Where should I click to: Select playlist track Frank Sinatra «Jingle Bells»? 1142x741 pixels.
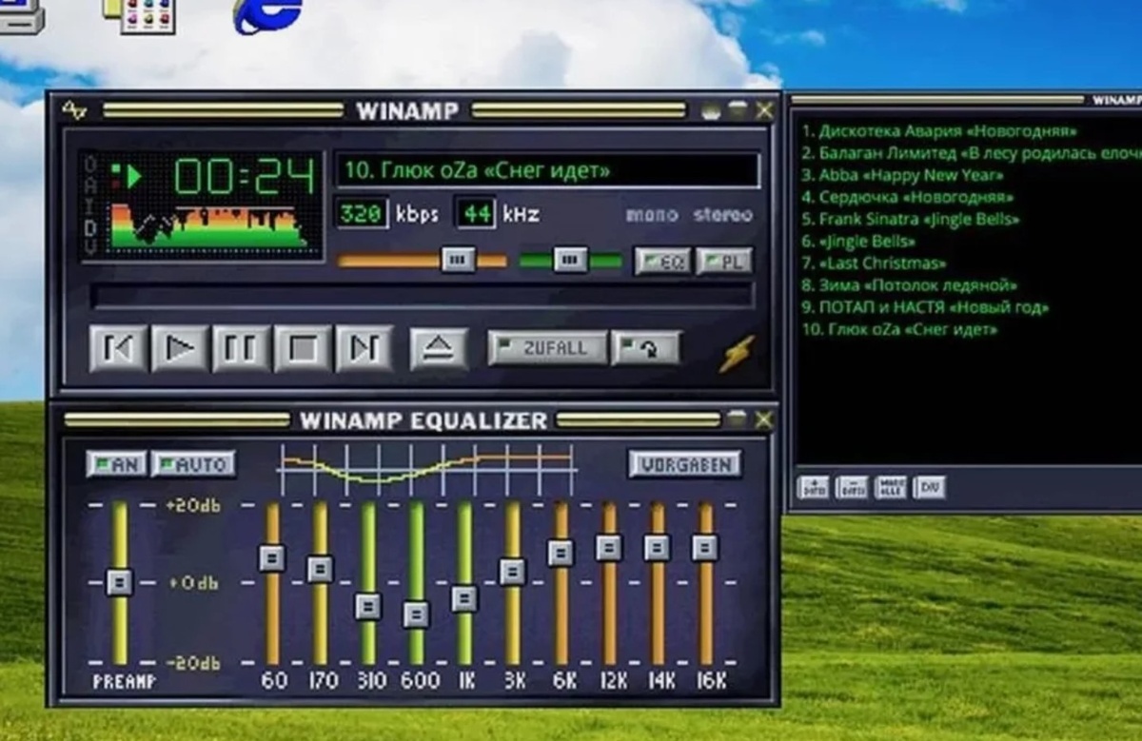tap(910, 219)
